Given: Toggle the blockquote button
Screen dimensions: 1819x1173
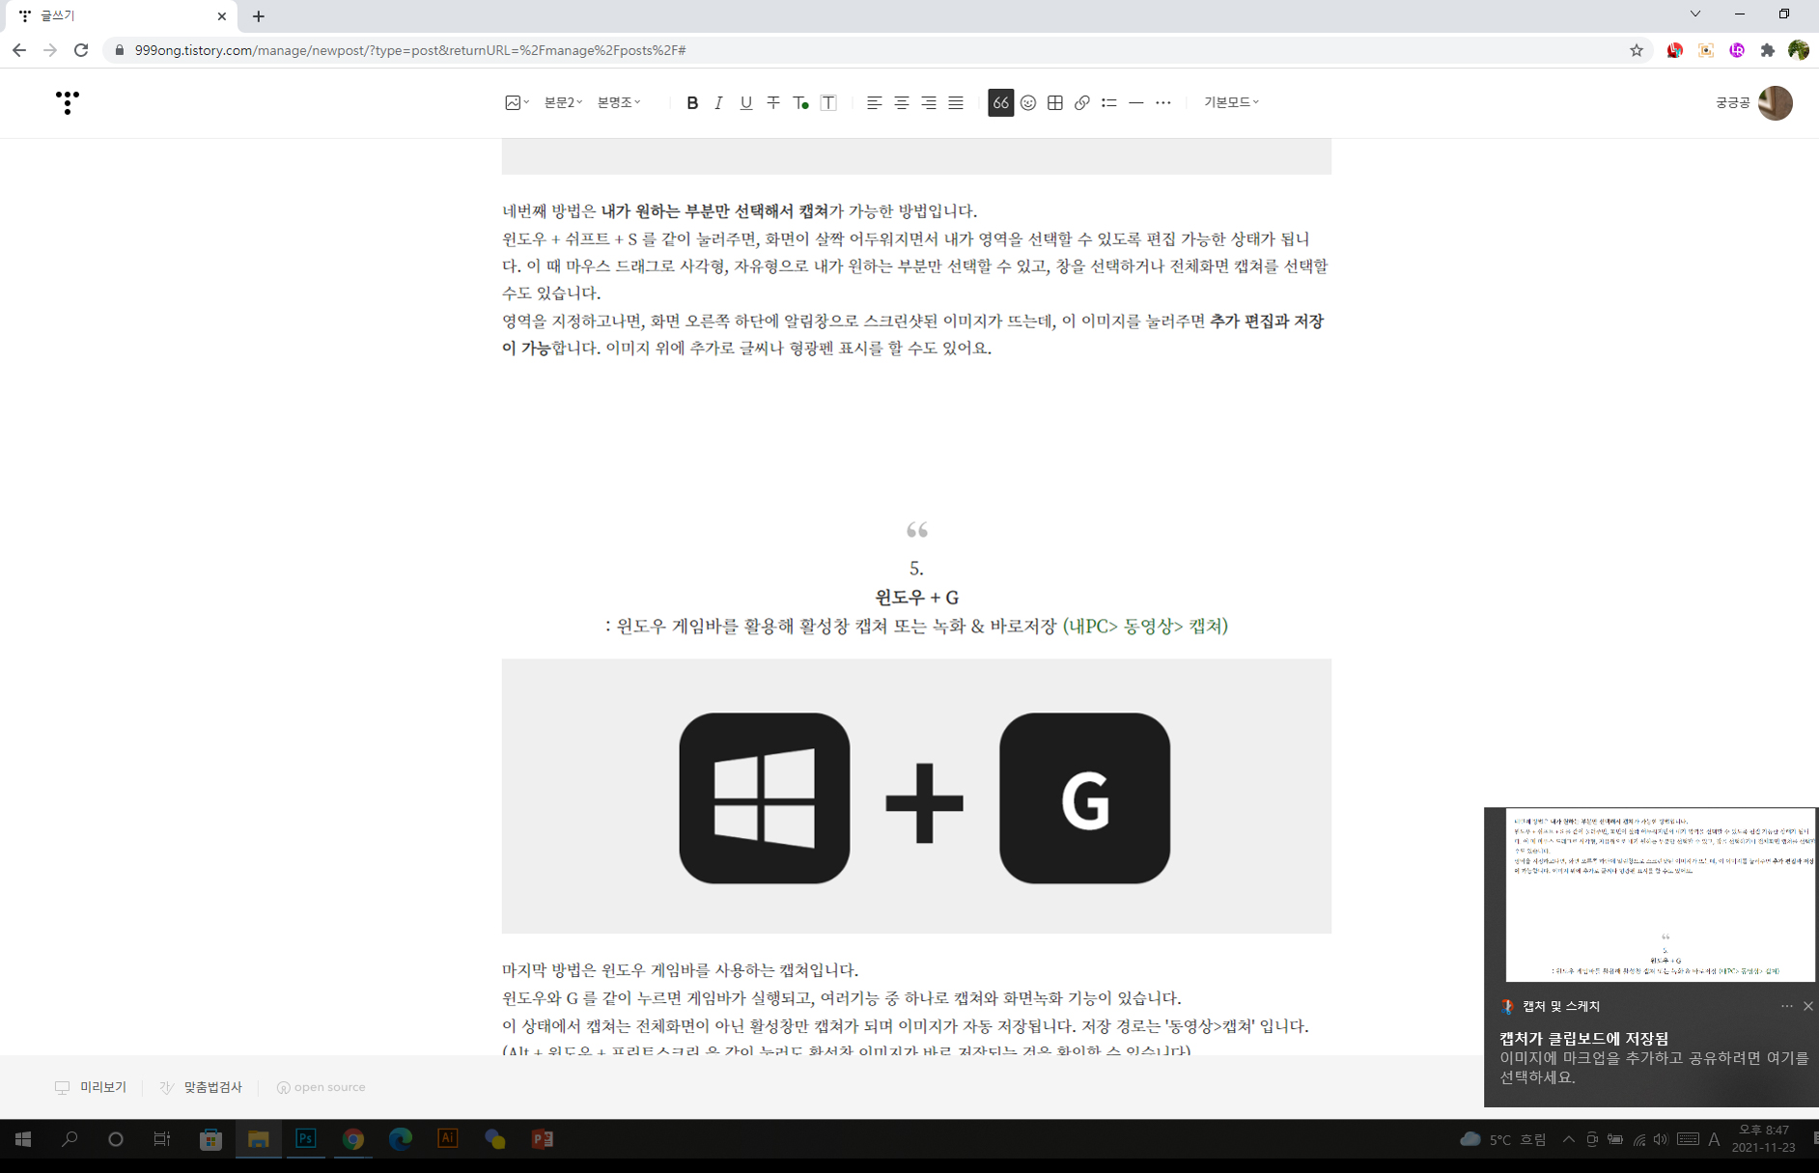Looking at the screenshot, I should [x=1000, y=102].
